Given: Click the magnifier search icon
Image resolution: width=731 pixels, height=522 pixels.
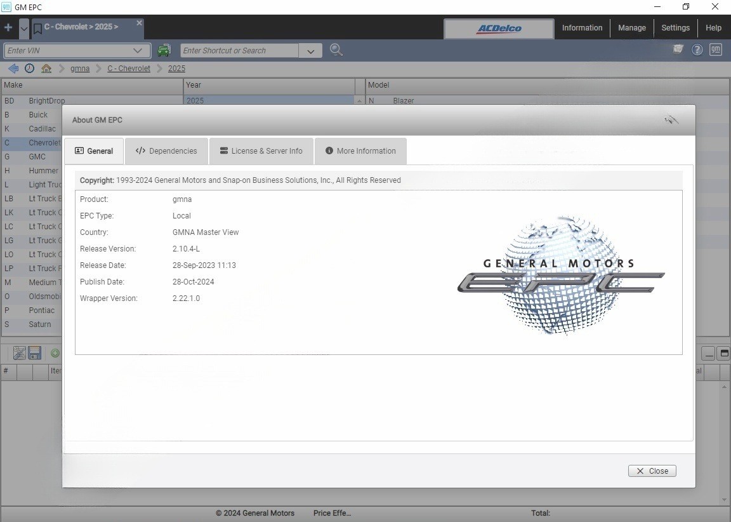Looking at the screenshot, I should (x=336, y=50).
